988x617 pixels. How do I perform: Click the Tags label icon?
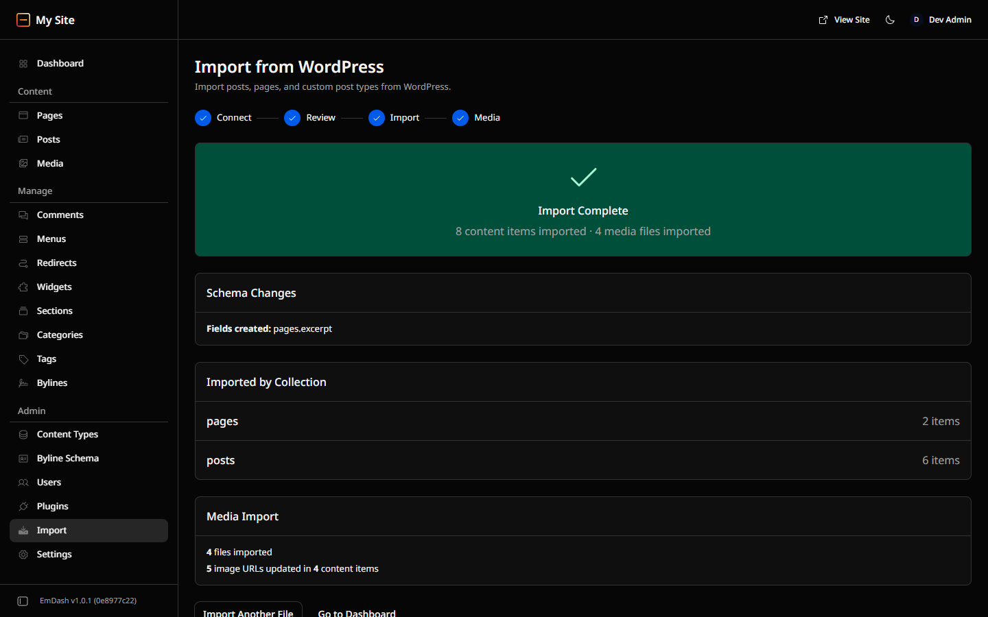click(x=23, y=359)
